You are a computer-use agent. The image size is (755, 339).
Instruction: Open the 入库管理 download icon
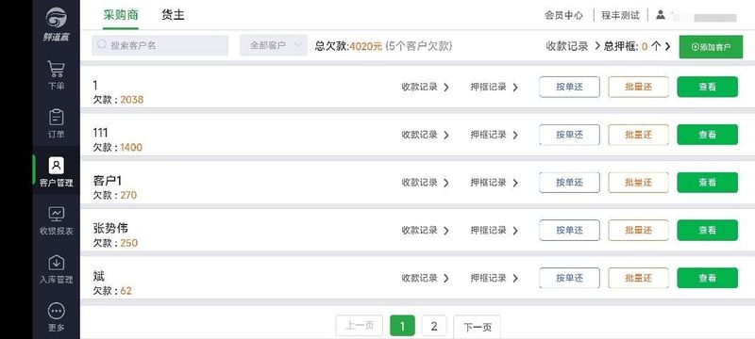(x=57, y=263)
